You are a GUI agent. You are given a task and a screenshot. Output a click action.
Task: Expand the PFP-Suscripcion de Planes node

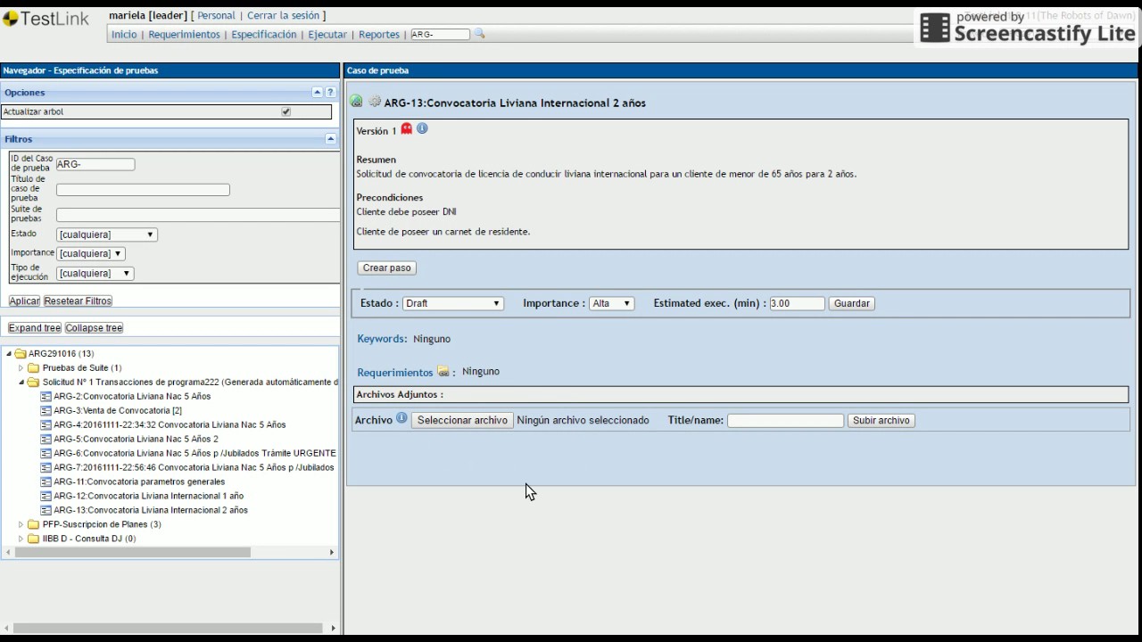(x=21, y=524)
